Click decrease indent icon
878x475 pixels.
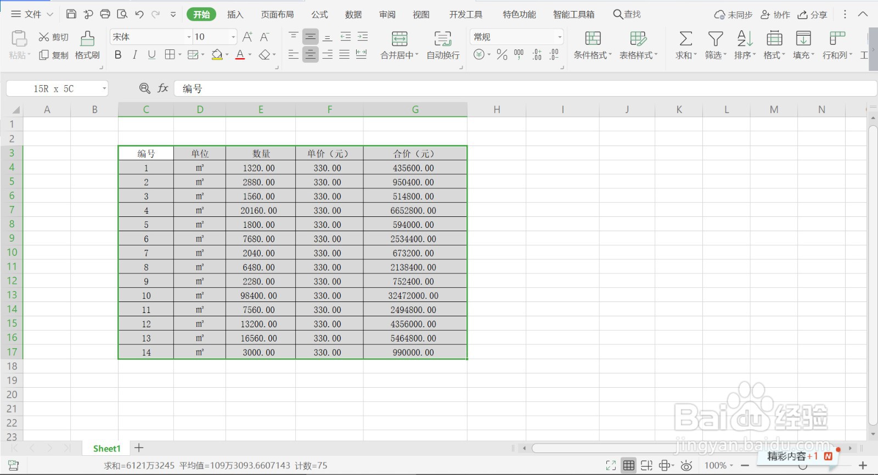[346, 37]
